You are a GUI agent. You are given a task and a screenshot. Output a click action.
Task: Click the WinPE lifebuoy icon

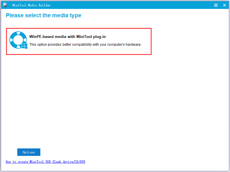(18, 40)
